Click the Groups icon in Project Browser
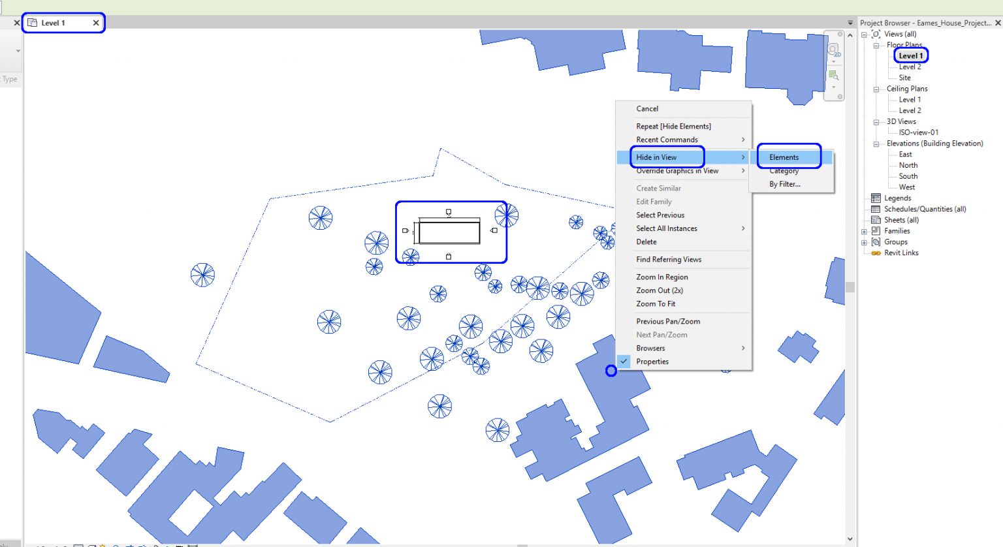1003x547 pixels. [876, 242]
